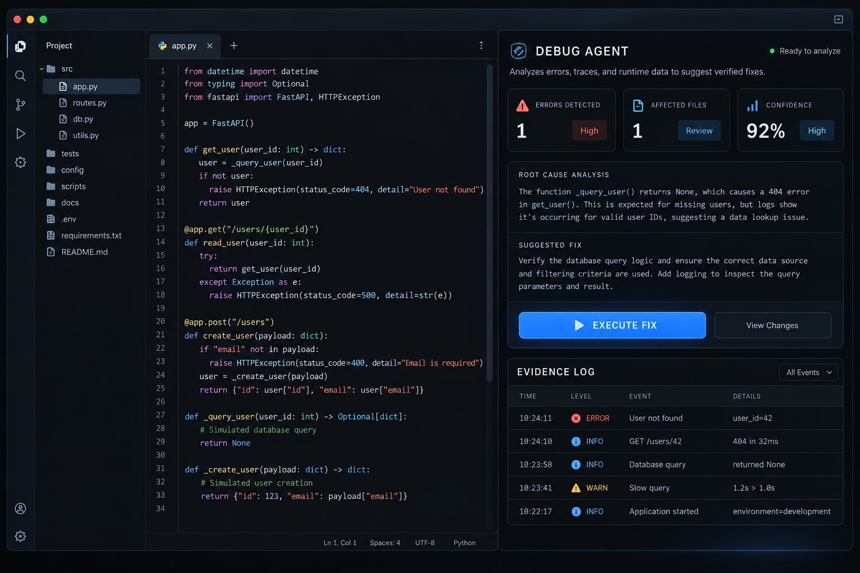
Task: Click the DETAILS column header
Action: pyautogui.click(x=747, y=396)
